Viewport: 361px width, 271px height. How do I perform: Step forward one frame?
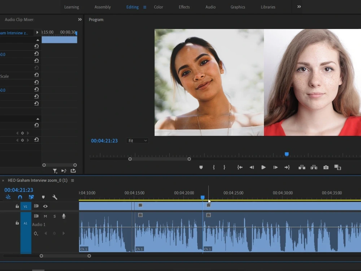[275, 167]
